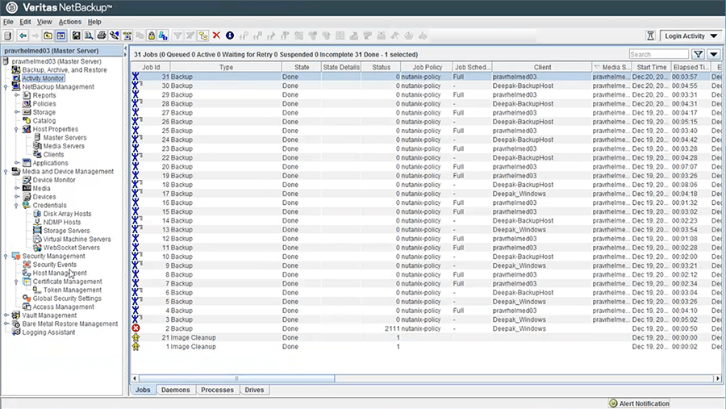Select Virtual Machine Servers node
This screenshot has height=409, width=726.
77,239
